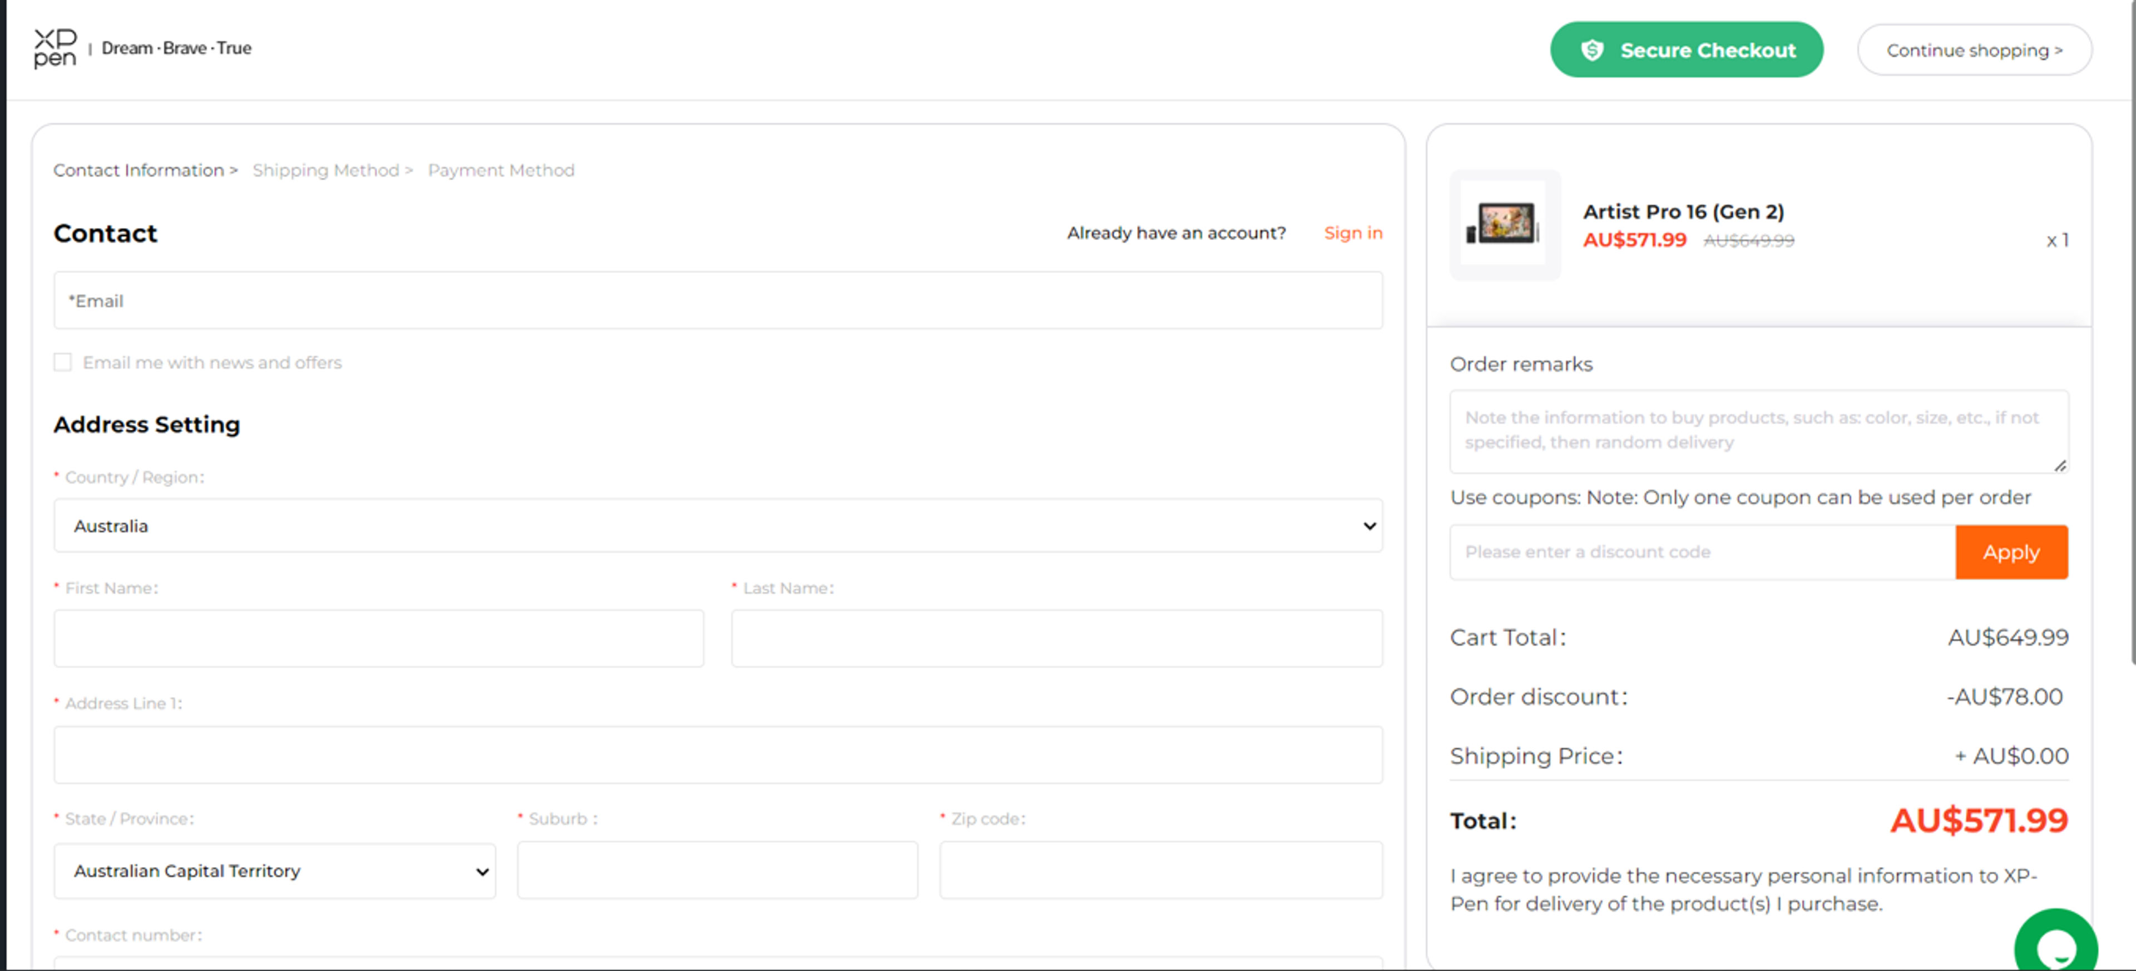
Task: Focus the Suburb field
Action: pyautogui.click(x=717, y=871)
